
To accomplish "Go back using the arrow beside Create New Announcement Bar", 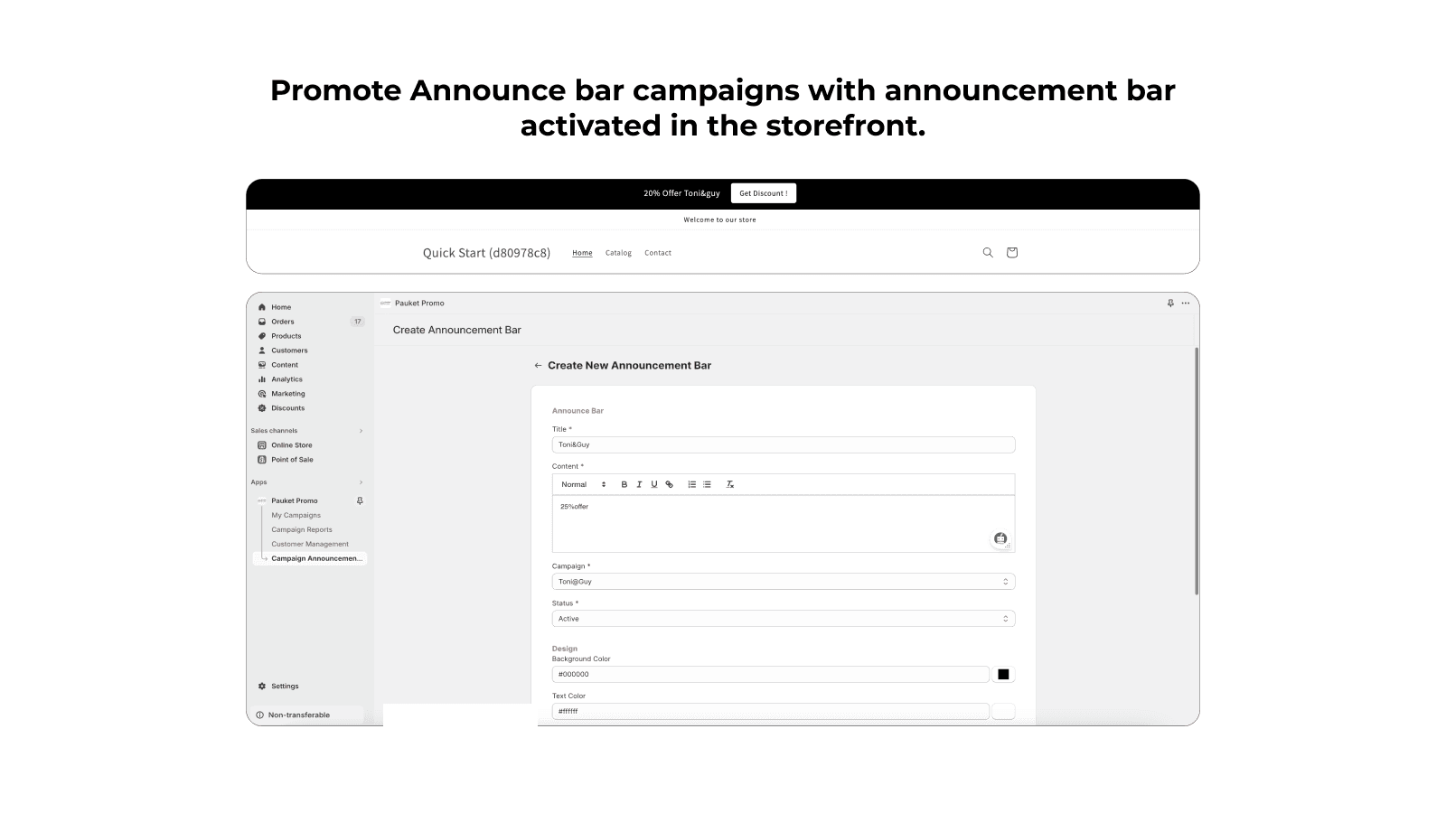I will (x=538, y=366).
